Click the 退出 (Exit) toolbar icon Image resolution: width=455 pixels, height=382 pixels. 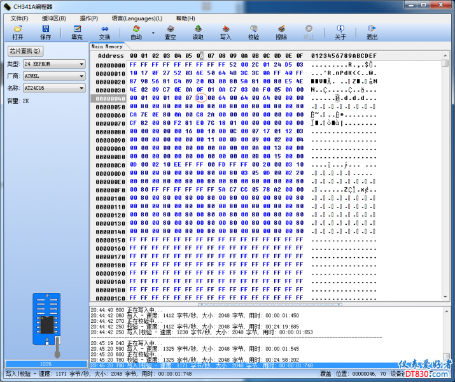tap(372, 32)
